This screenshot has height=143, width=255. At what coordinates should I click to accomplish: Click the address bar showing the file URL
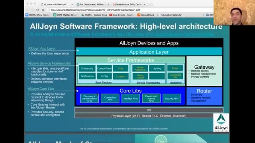point(130,10)
